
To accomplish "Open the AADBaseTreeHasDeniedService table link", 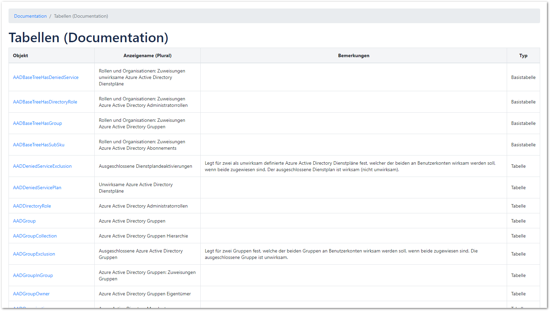I will point(46,77).
